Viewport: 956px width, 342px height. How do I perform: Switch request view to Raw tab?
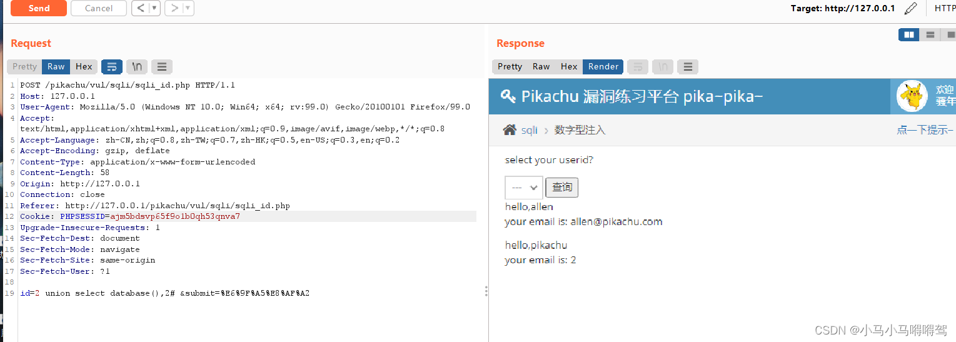[x=56, y=66]
